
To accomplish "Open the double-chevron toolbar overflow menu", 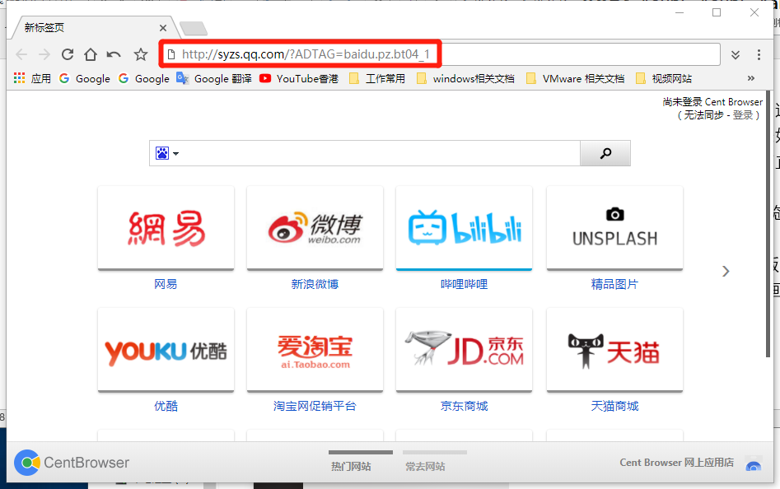I will [736, 54].
